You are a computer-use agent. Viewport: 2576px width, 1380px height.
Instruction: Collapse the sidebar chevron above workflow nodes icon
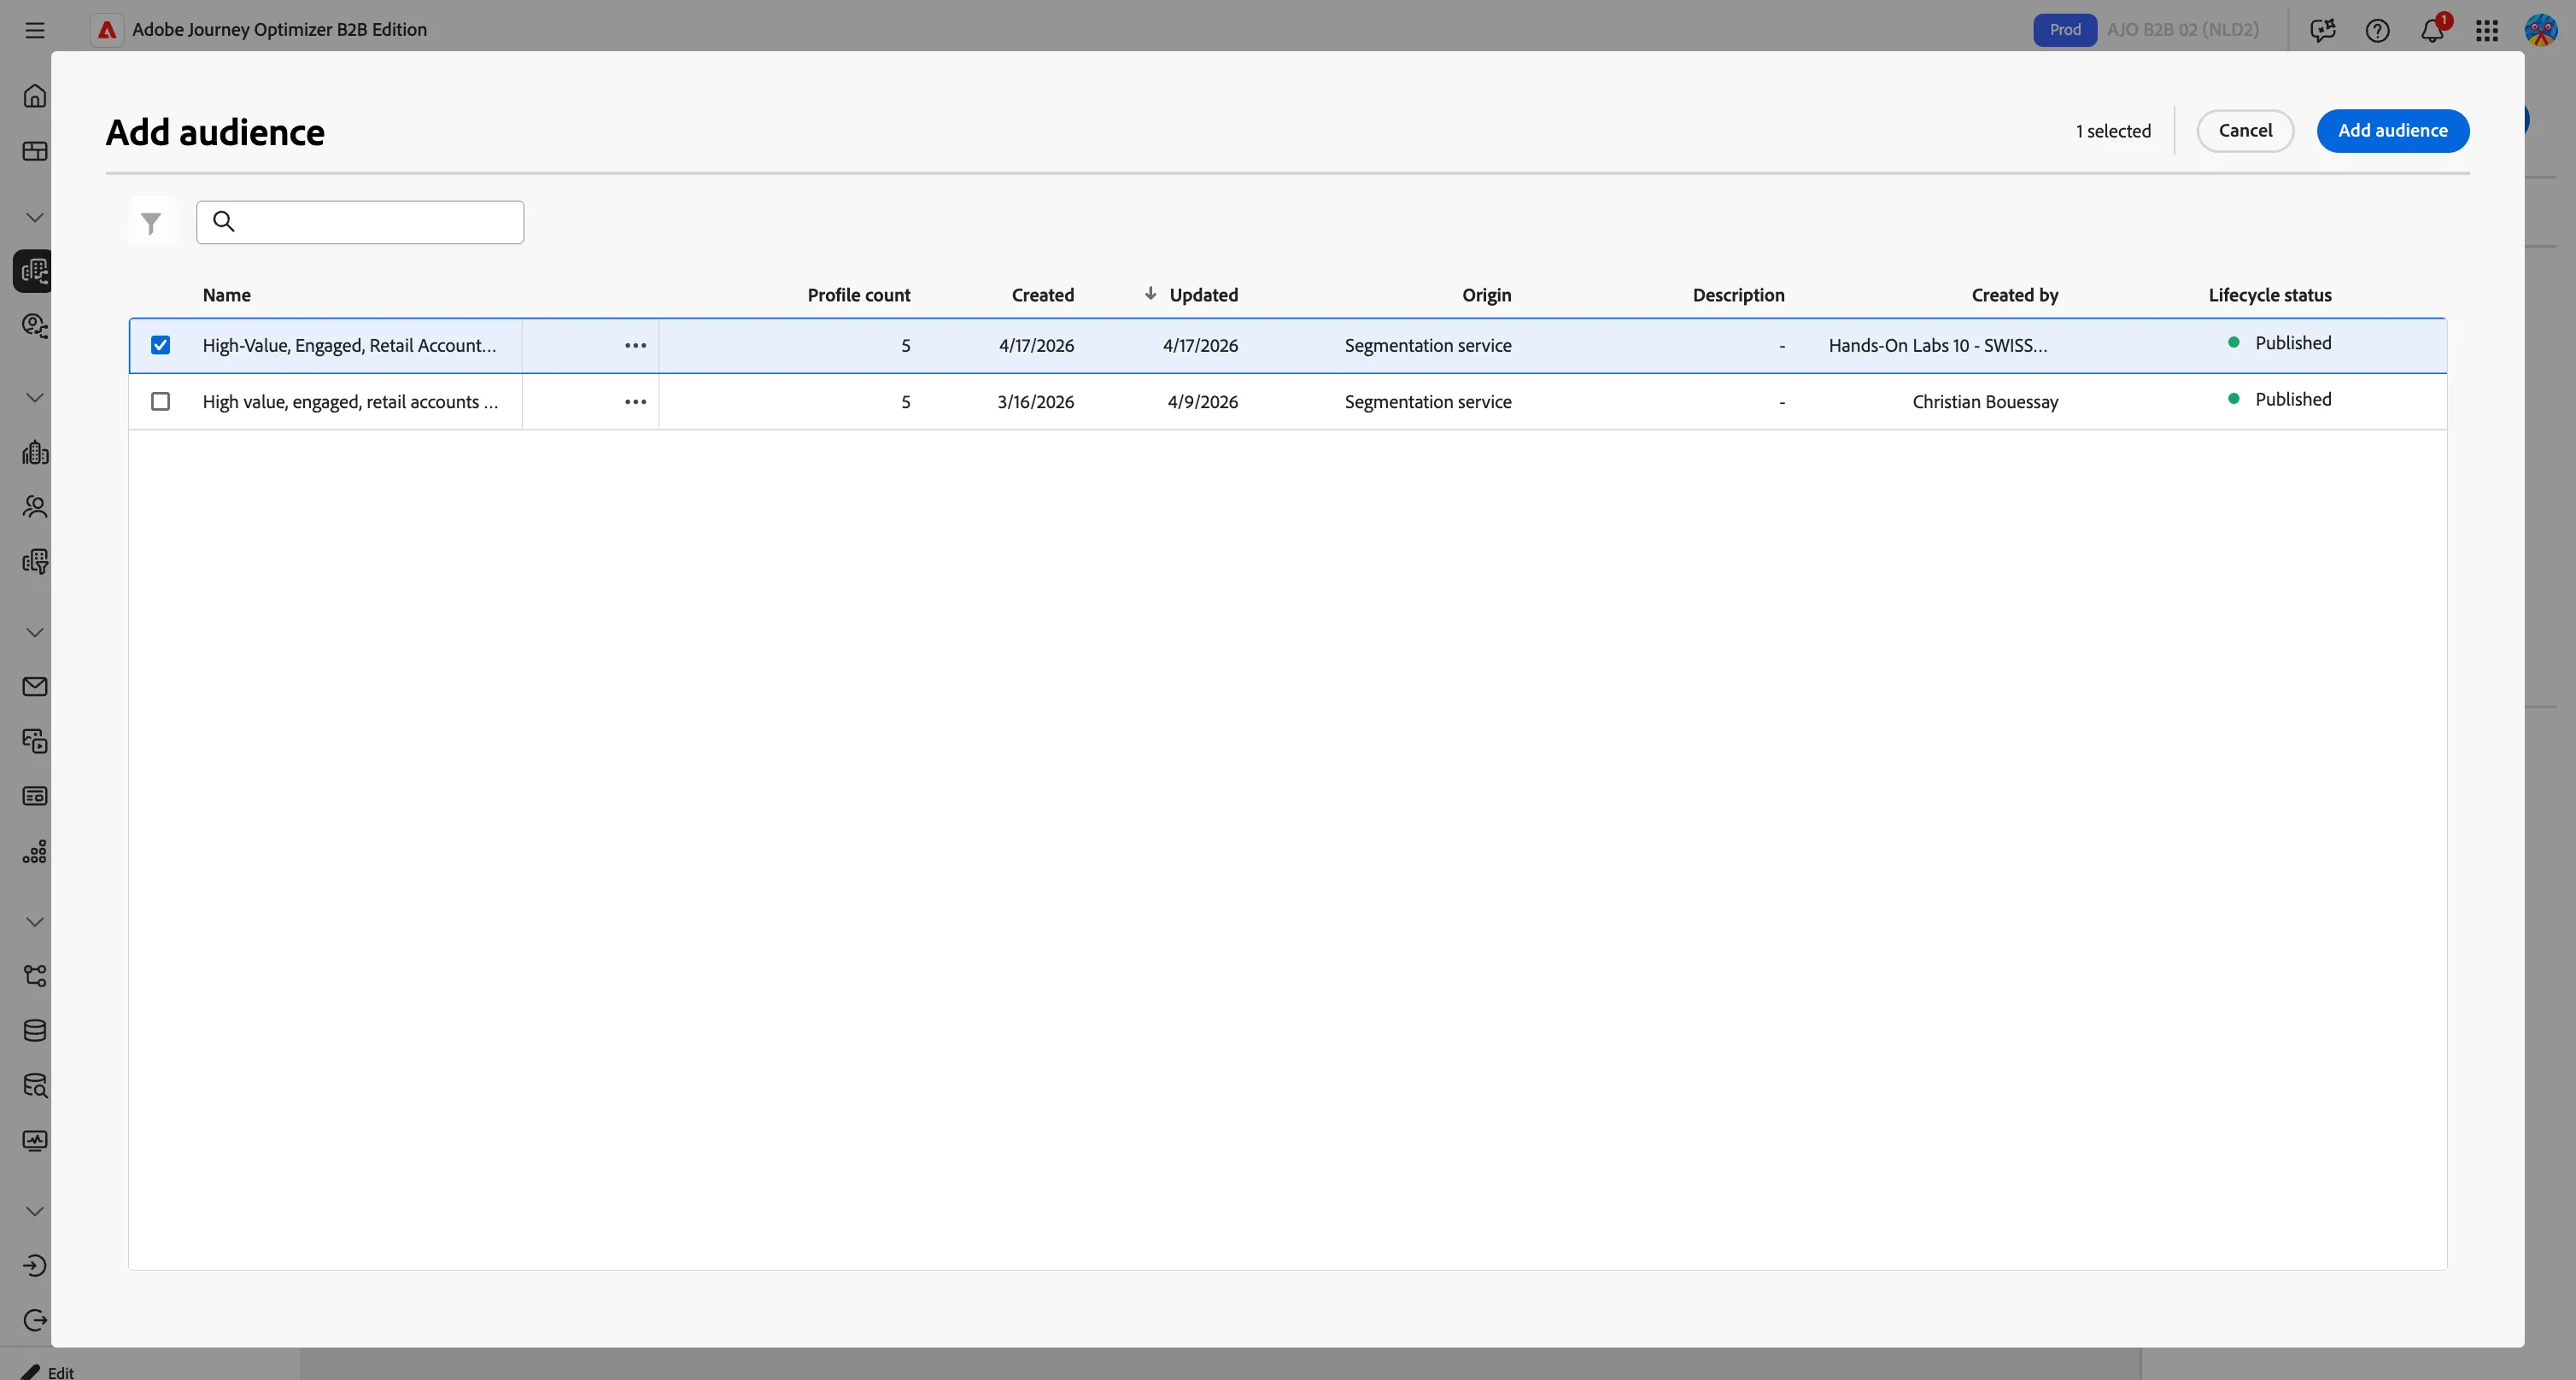(x=35, y=922)
